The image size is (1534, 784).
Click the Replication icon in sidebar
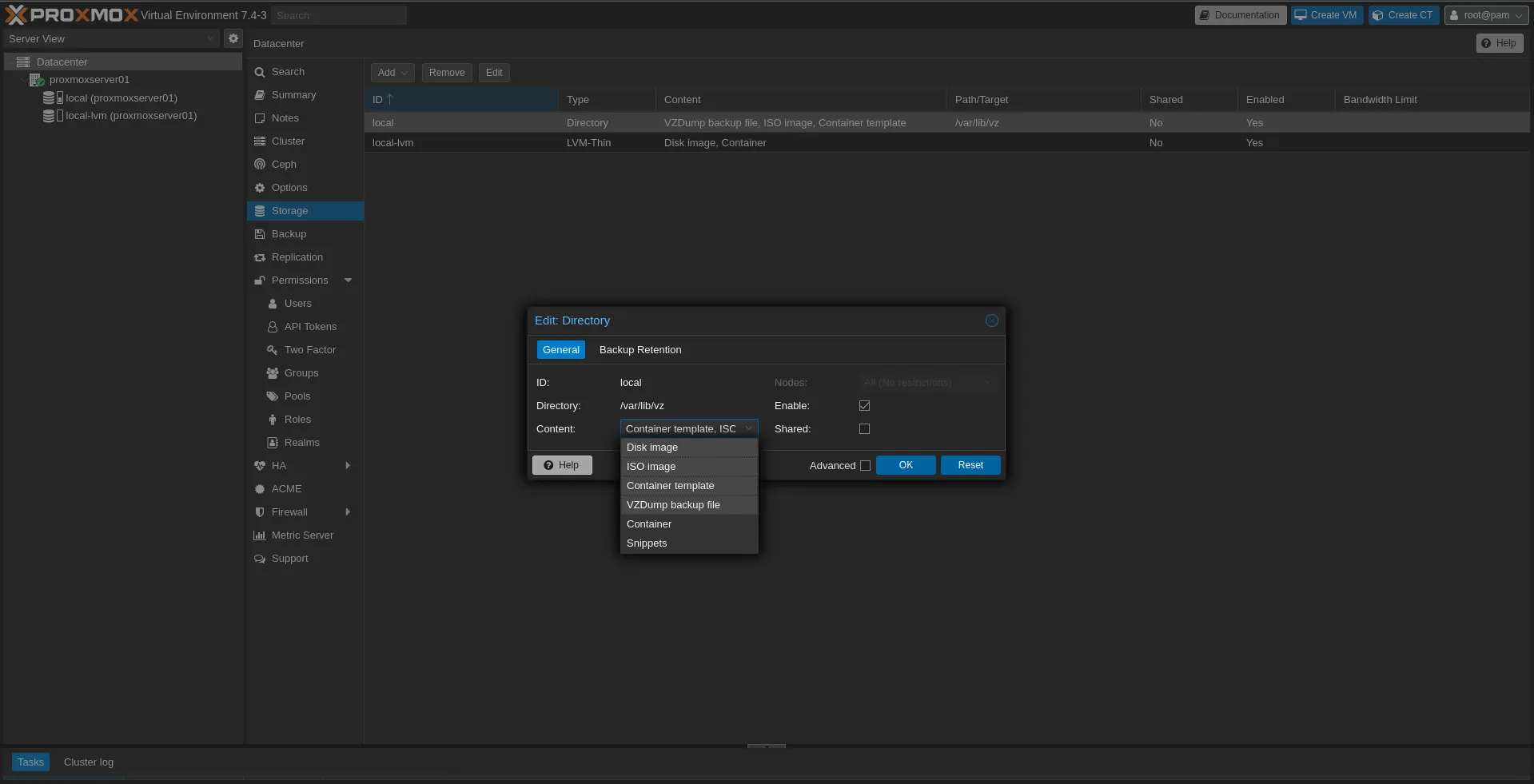point(260,257)
